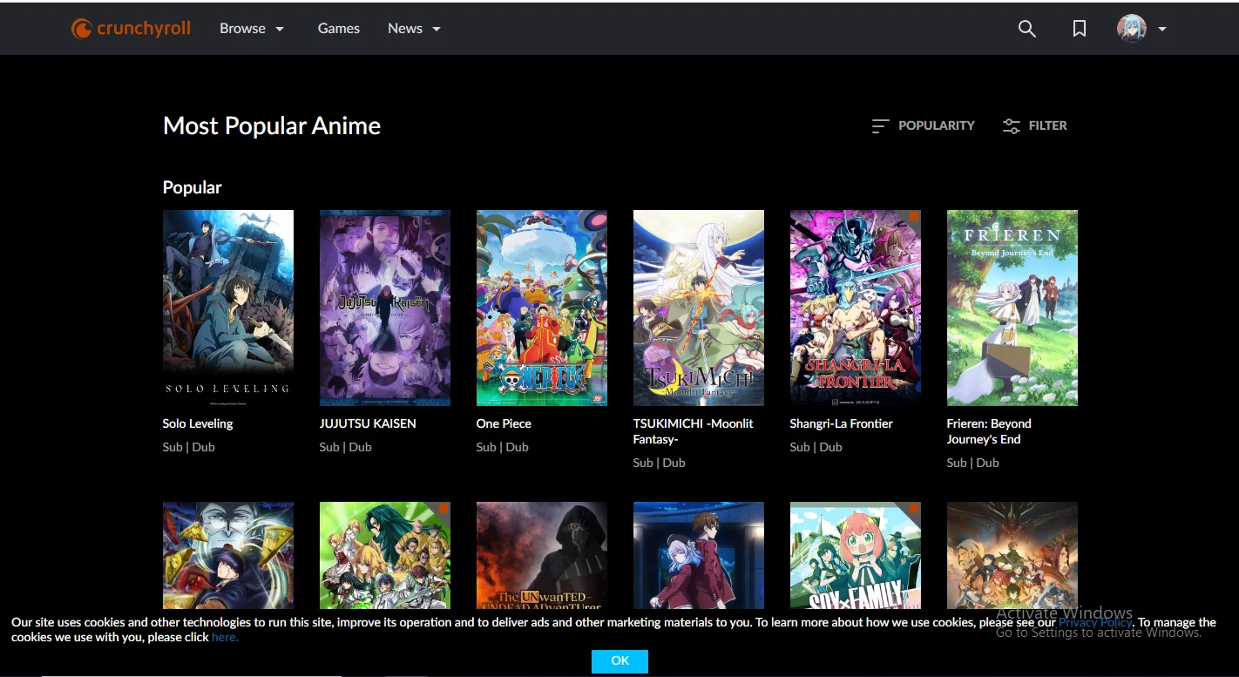
Task: Click the profile avatar picture
Action: (1132, 29)
